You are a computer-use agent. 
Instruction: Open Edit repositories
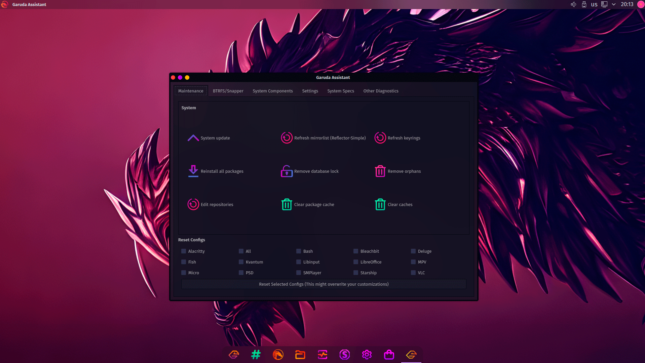point(211,204)
